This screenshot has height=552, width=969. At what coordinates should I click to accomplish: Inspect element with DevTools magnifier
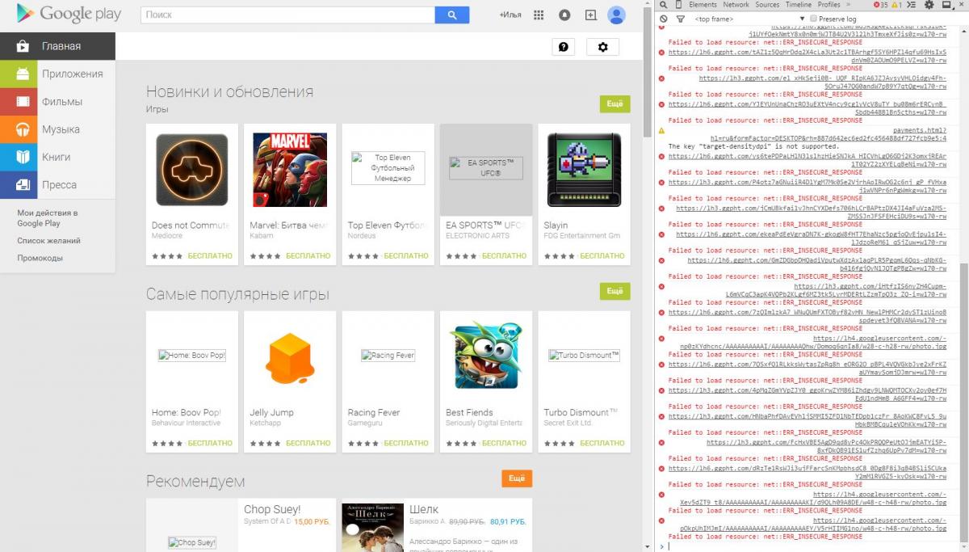[x=664, y=5]
